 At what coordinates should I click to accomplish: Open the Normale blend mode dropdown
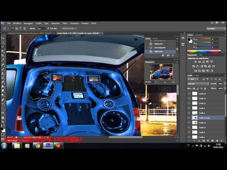[198, 84]
